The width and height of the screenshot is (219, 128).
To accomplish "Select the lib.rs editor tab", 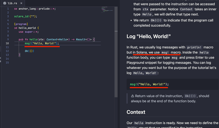I will pyautogui.click(x=13, y=3).
